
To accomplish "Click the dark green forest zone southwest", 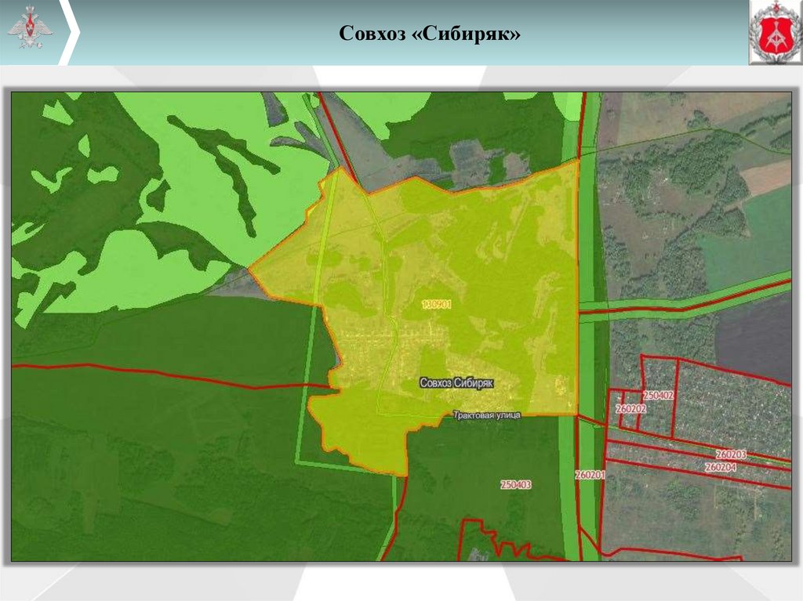I will [x=154, y=461].
